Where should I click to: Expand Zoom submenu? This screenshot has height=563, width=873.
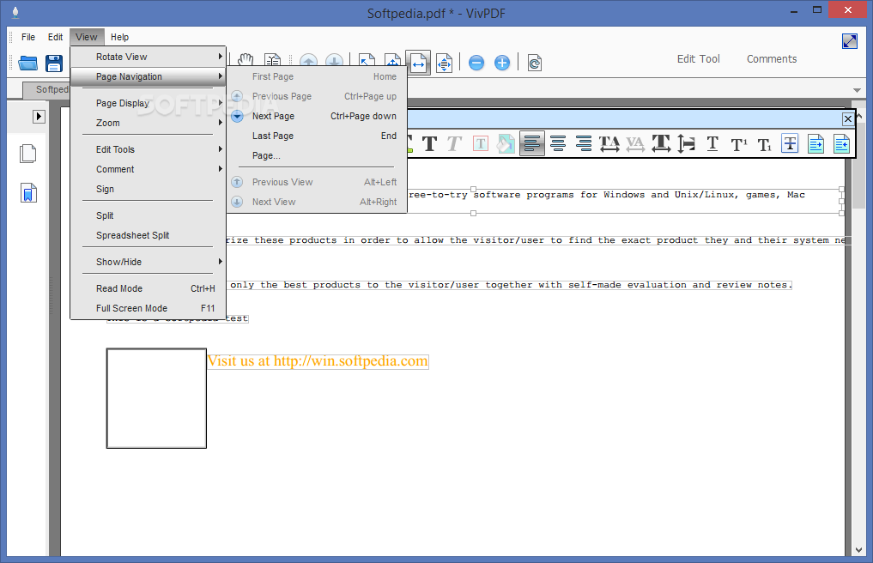pyautogui.click(x=148, y=123)
